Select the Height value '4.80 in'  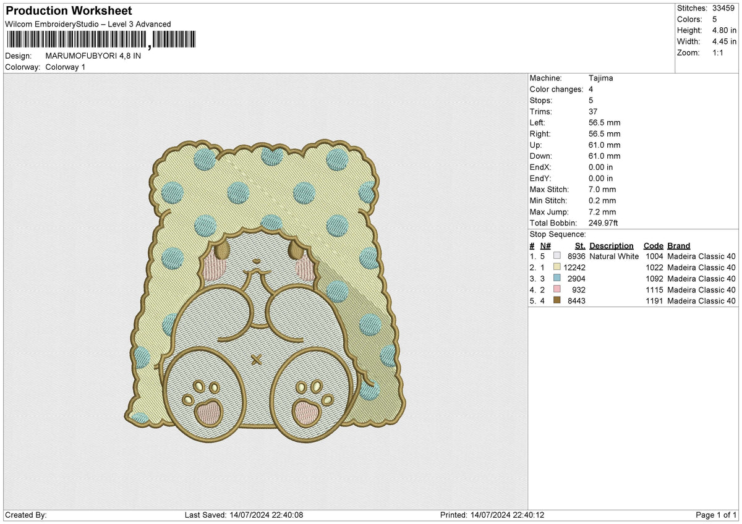click(x=724, y=30)
